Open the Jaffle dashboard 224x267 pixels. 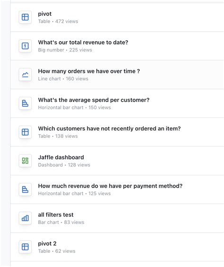pos(61,157)
